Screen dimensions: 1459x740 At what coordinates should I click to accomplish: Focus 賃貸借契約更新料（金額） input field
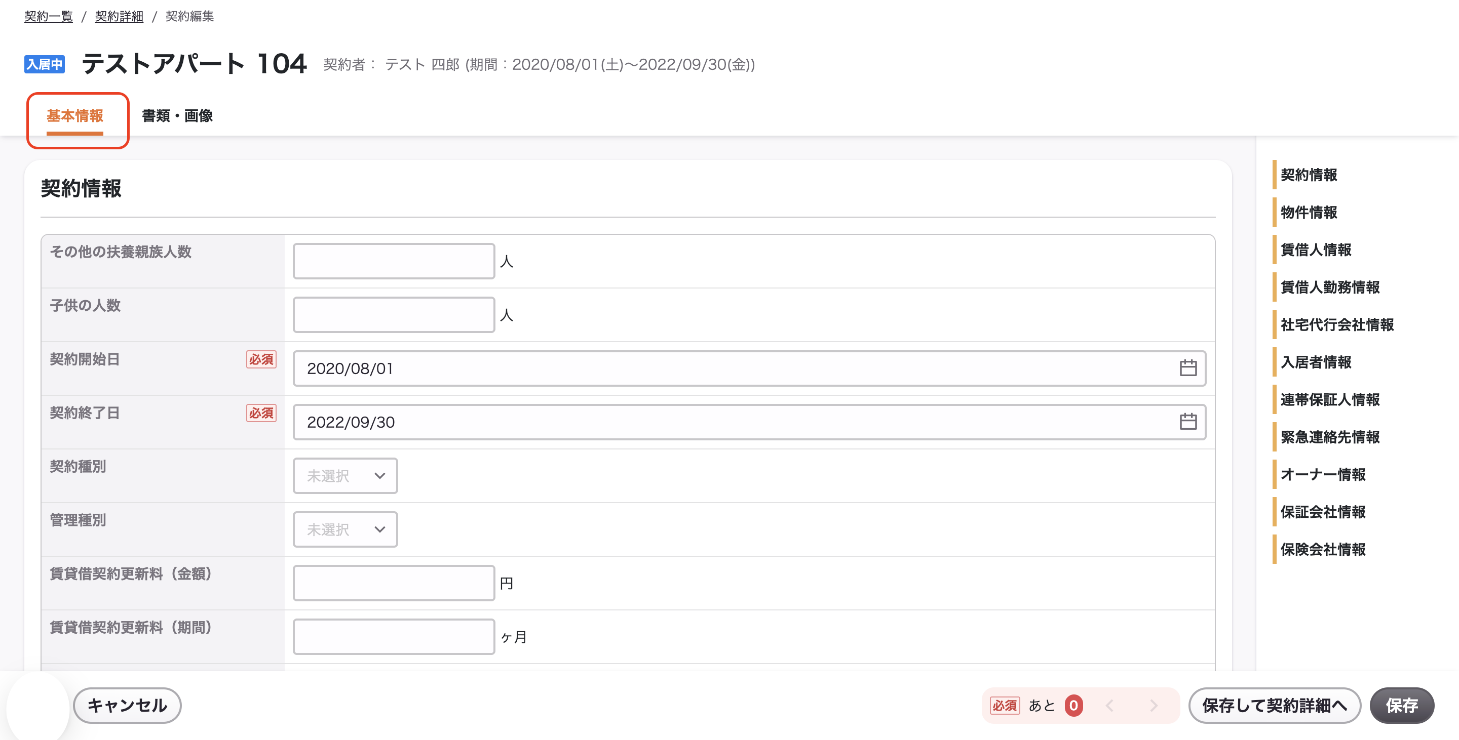point(394,583)
